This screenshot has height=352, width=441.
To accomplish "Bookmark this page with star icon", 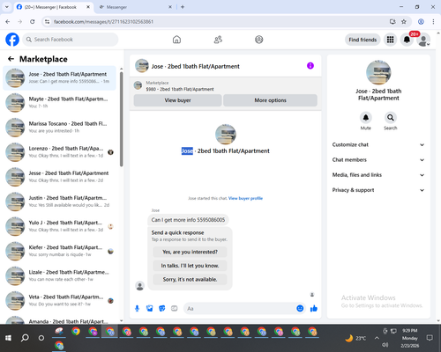I will (404, 22).
